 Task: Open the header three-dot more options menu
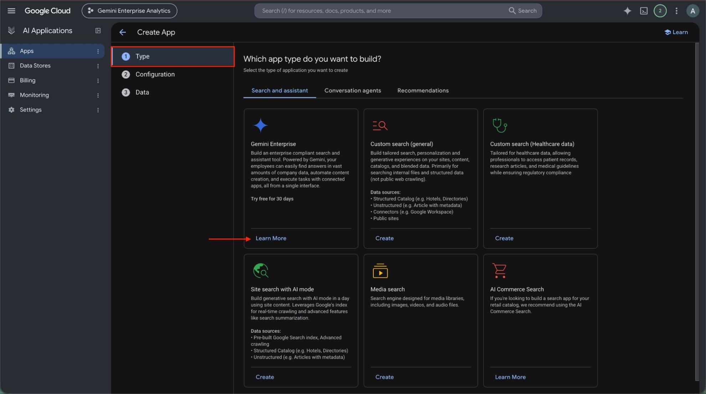coord(676,11)
